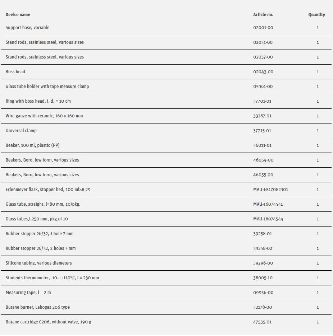This screenshot has width=333, height=336.
Task: Click article number MAU-16074541
Action: [x=268, y=204]
